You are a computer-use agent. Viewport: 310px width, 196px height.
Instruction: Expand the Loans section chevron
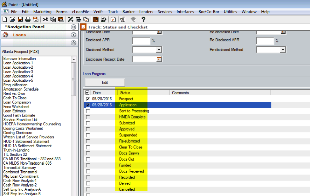point(73,35)
